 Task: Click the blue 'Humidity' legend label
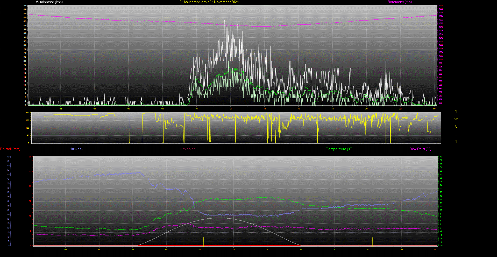point(76,149)
